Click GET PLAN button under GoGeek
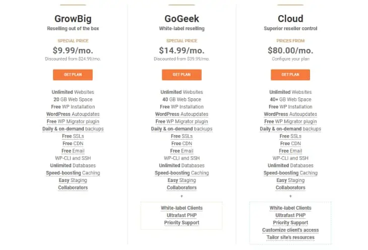Viewport: 368px width, 250px height. point(181,75)
